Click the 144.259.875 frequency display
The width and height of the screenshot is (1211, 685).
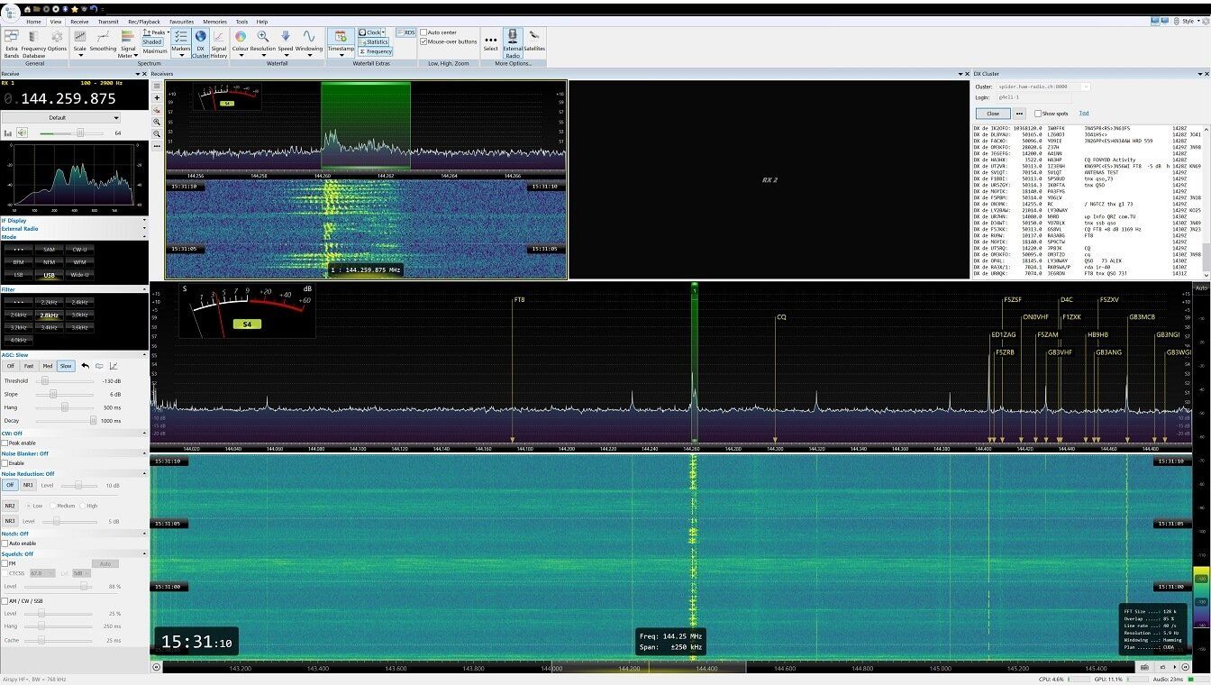pos(68,99)
